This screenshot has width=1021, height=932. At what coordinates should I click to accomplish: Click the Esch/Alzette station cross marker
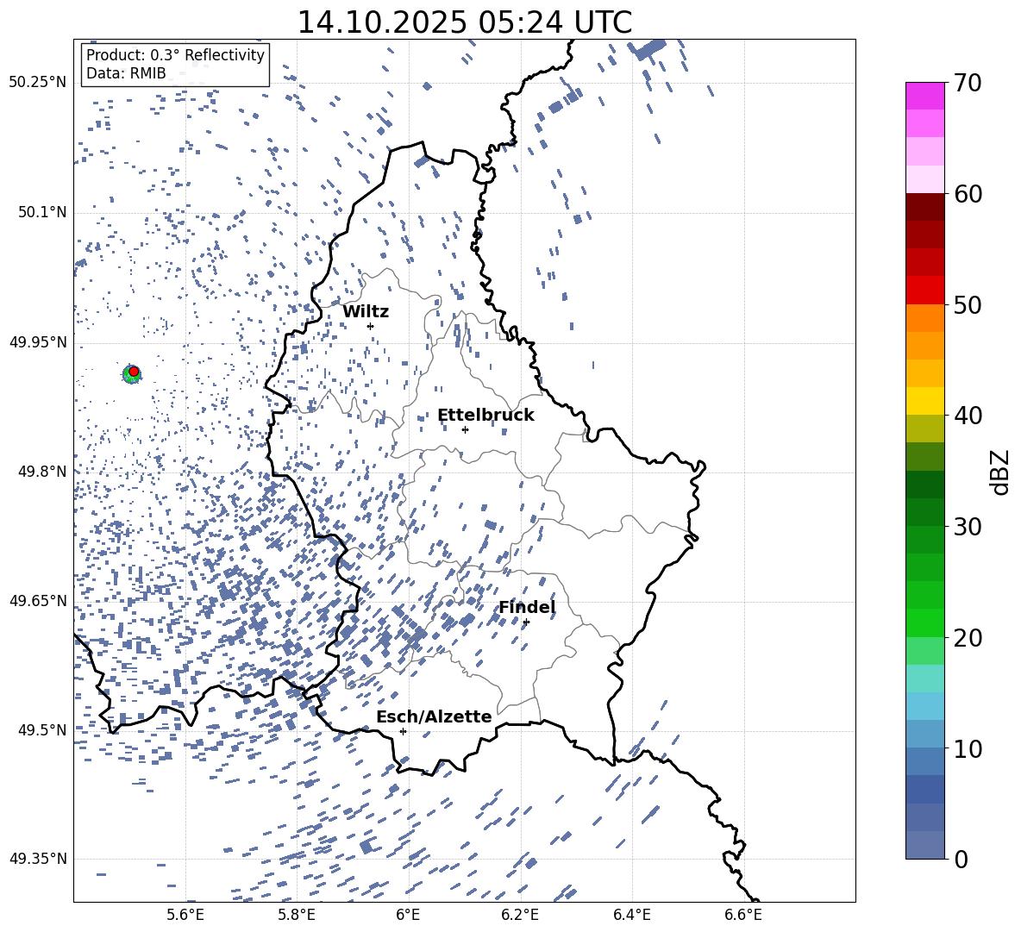[x=403, y=731]
